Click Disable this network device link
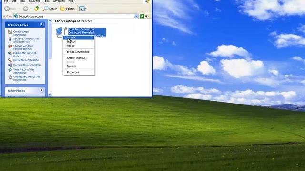 point(25,55)
